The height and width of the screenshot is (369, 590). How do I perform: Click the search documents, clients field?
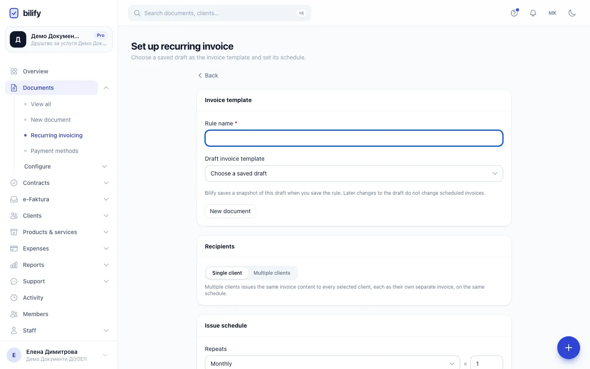tap(220, 13)
